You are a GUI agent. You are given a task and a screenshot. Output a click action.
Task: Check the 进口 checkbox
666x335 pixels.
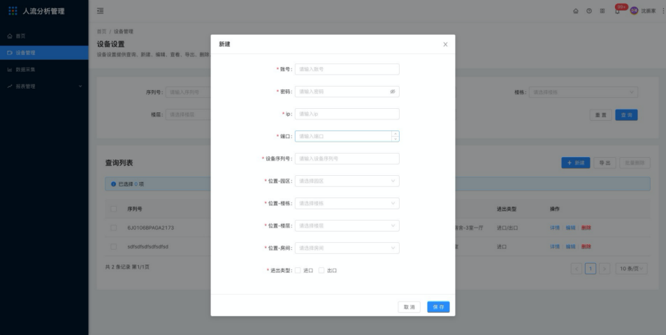(298, 270)
